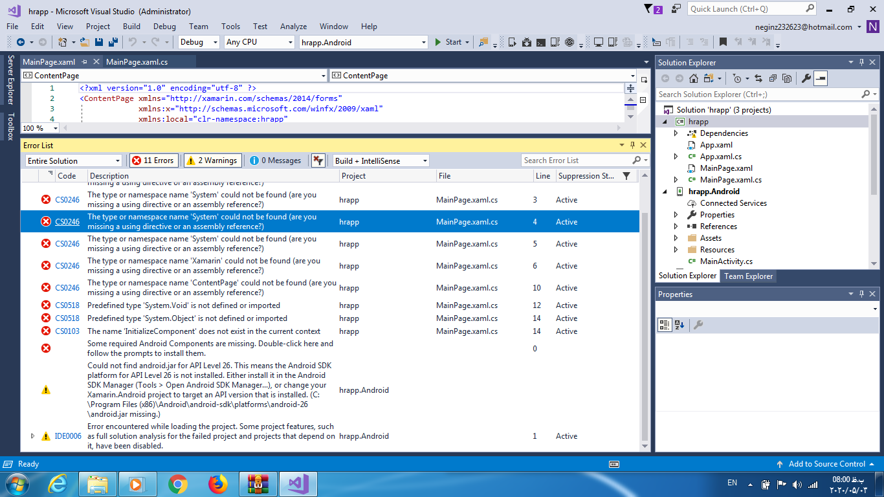Click the notifications flag icon

[x=653, y=9]
